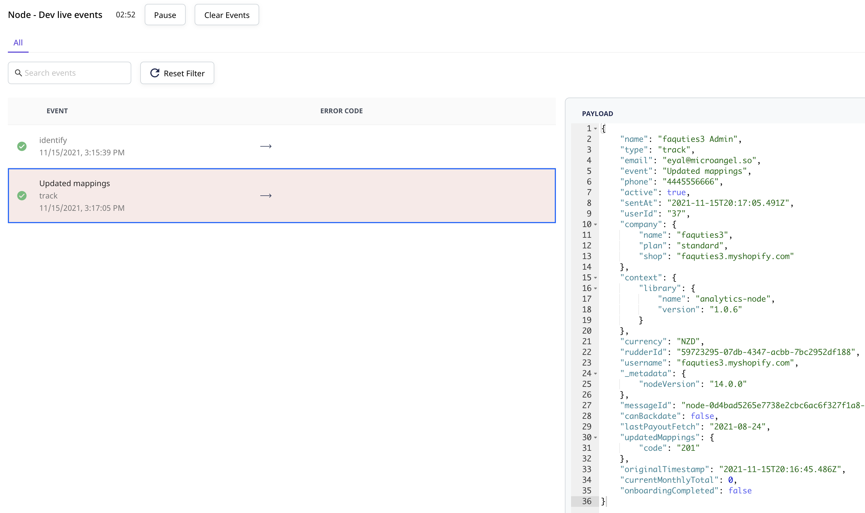Click the messageId value on line 27
The width and height of the screenshot is (865, 513).
pyautogui.click(x=773, y=405)
